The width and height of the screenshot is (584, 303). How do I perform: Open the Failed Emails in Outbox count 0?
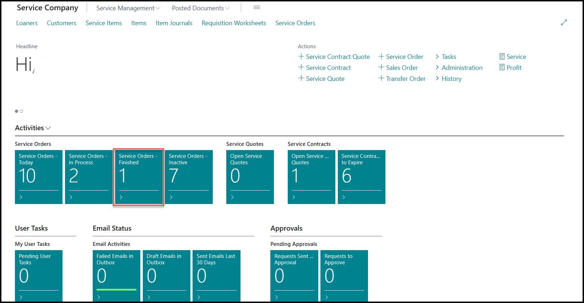pyautogui.click(x=102, y=276)
